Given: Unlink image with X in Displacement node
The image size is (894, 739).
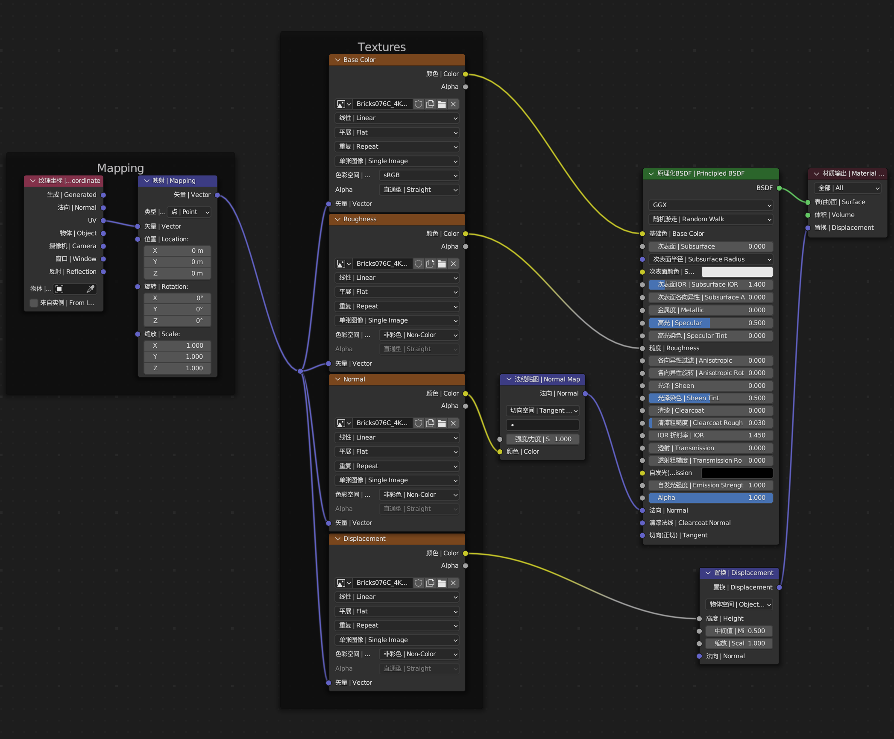Looking at the screenshot, I should pyautogui.click(x=453, y=583).
